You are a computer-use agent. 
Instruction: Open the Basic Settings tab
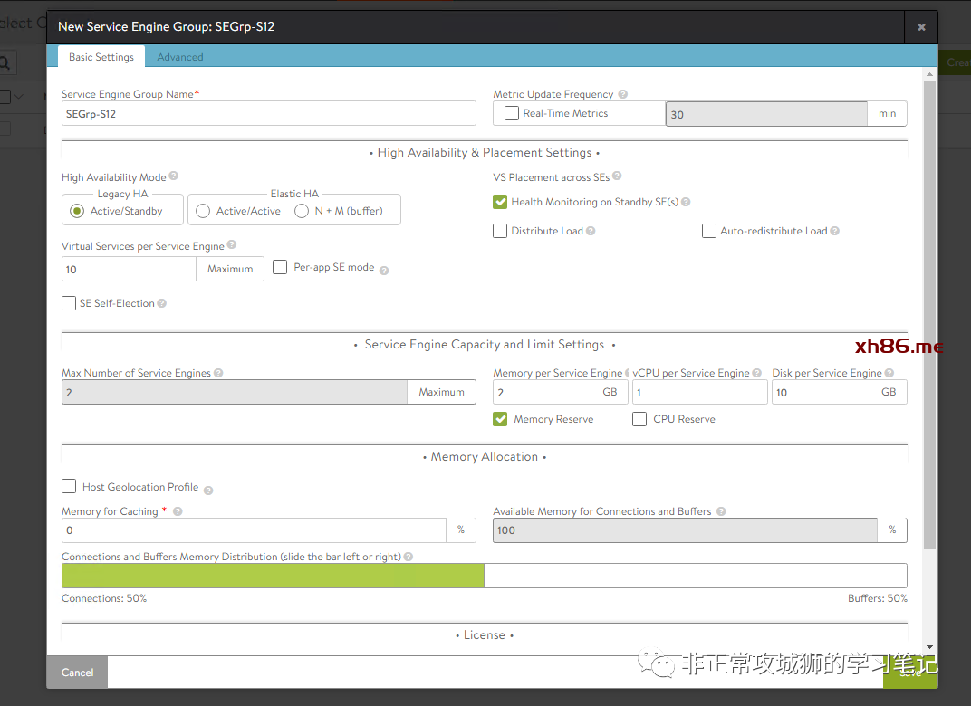pyautogui.click(x=101, y=57)
